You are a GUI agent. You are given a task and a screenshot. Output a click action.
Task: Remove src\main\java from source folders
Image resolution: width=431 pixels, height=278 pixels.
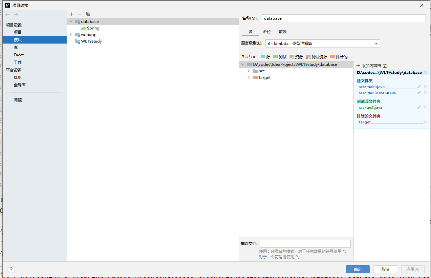(x=425, y=87)
